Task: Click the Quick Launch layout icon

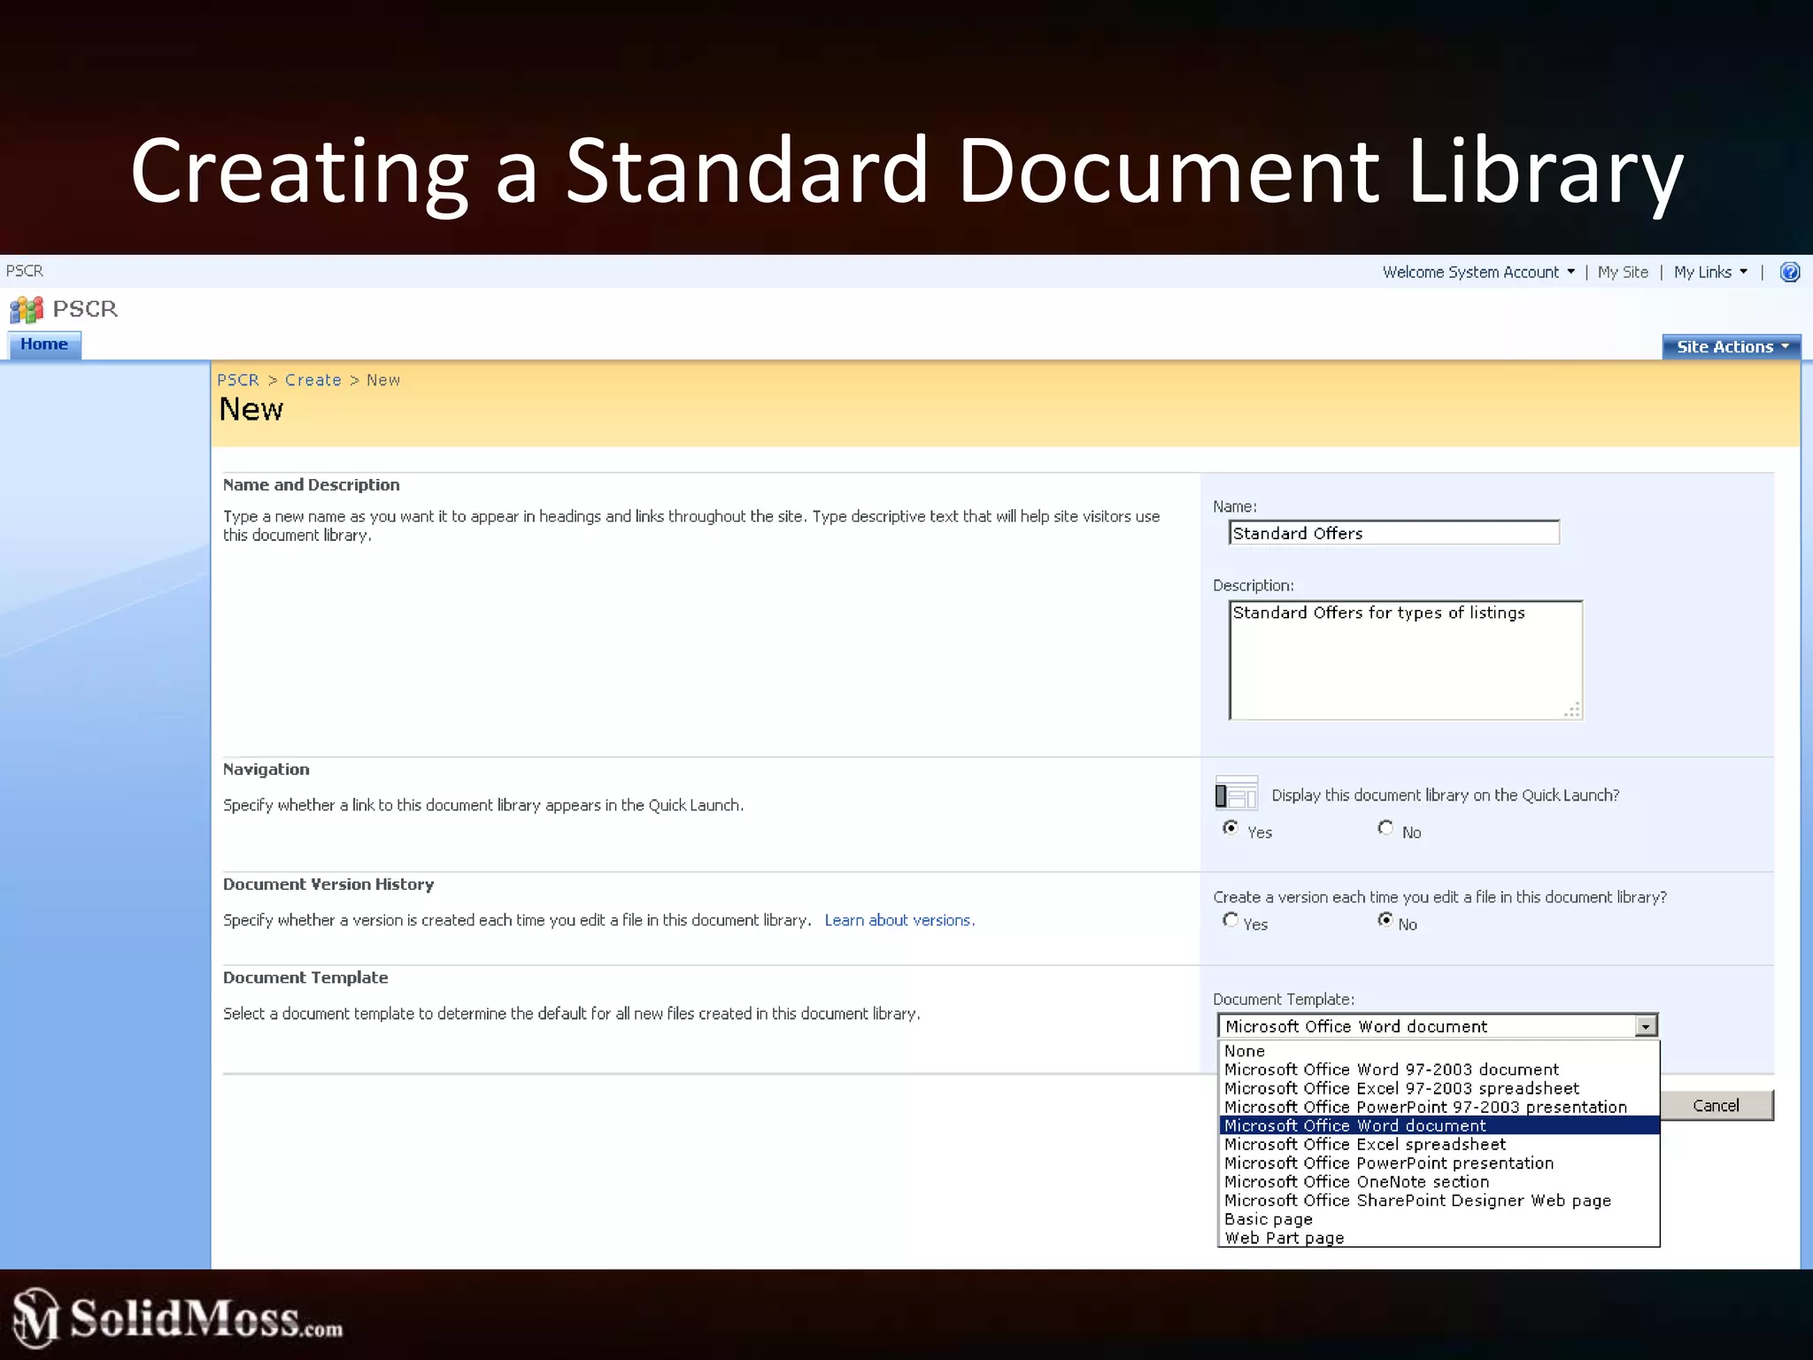Action: click(x=1236, y=793)
